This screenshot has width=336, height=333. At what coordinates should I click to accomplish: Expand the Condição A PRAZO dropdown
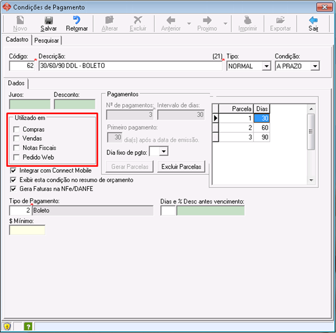tap(315, 66)
